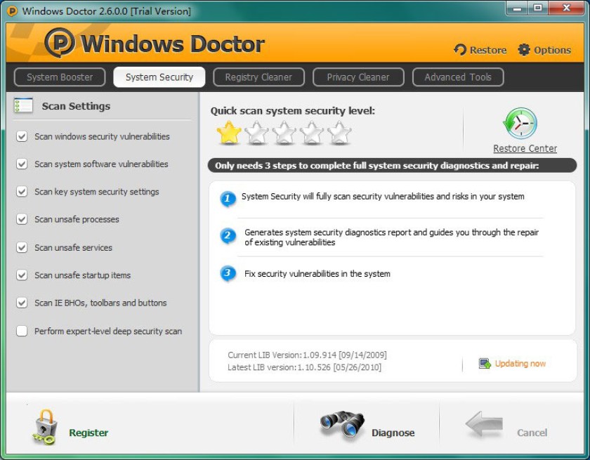Click the Updating now icon
The width and height of the screenshot is (590, 460).
click(485, 363)
